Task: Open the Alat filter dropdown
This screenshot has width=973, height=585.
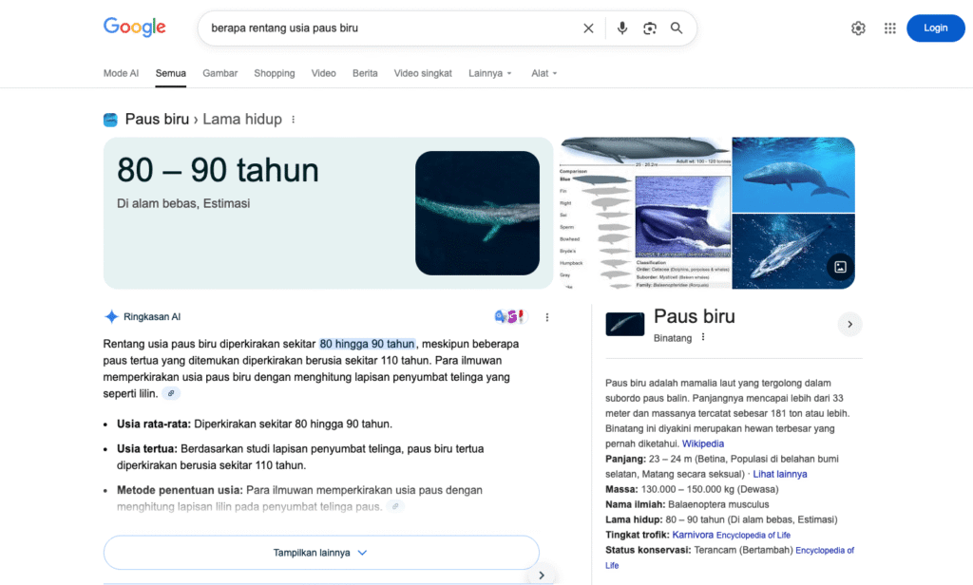Action: click(544, 72)
